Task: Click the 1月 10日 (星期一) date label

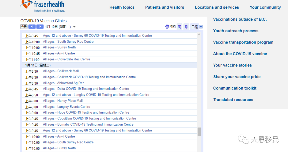Action: coord(58,27)
